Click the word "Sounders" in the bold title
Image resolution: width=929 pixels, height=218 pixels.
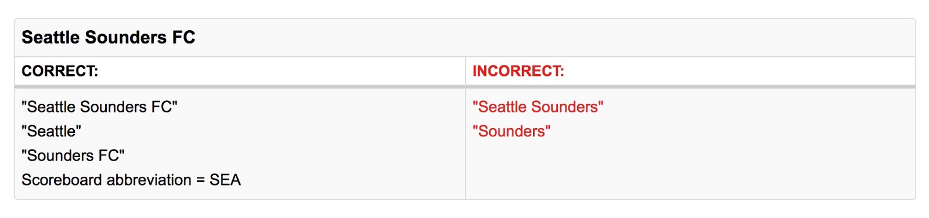coord(126,38)
